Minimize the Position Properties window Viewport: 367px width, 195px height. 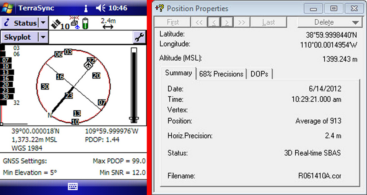coord(314,8)
